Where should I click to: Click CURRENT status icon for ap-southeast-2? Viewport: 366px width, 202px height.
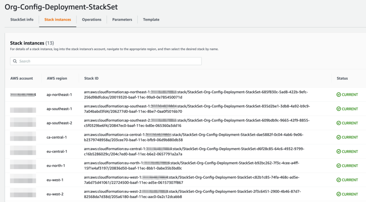[x=339, y=123]
